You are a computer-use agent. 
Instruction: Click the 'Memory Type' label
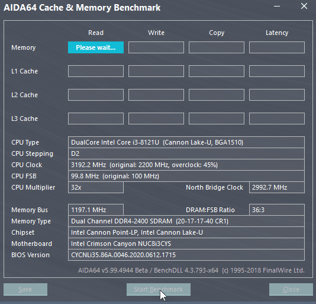[x=31, y=222]
